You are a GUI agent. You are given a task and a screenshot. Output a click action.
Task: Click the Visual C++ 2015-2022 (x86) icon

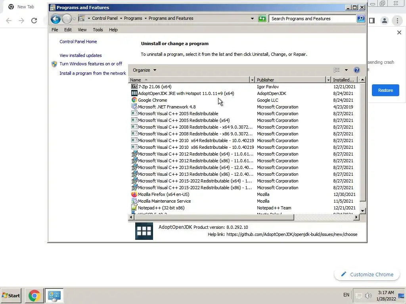tap(134, 187)
